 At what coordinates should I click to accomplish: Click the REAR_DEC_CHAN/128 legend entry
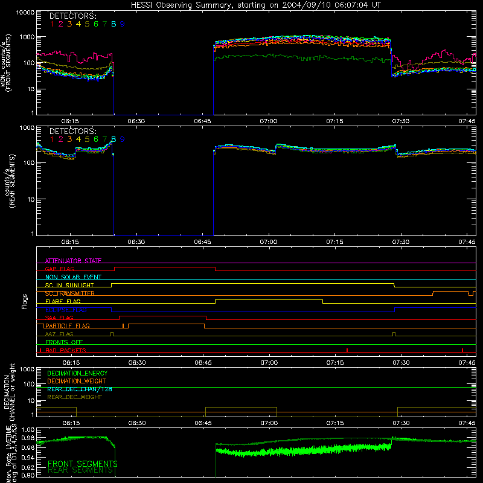coord(80,389)
